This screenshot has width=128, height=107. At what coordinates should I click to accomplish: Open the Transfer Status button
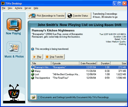(79, 16)
